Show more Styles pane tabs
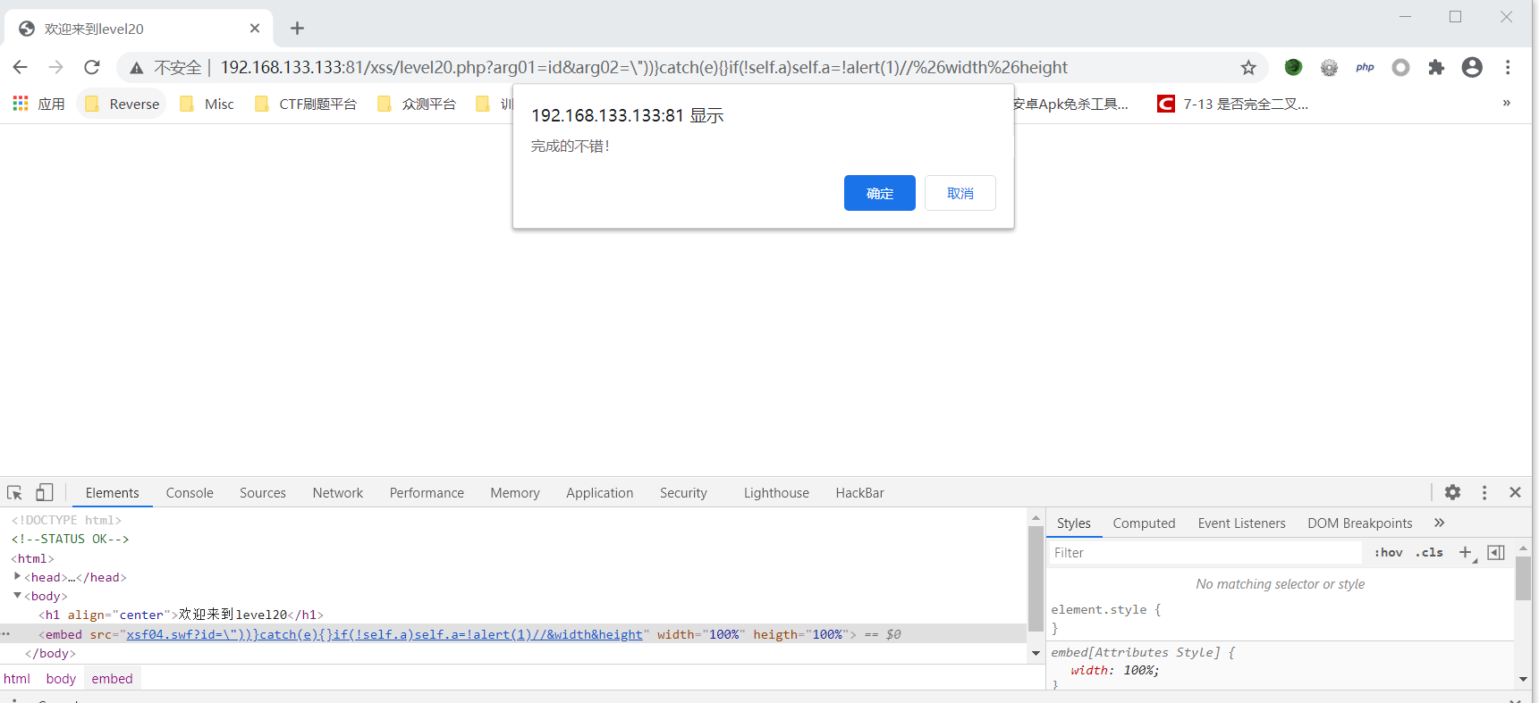This screenshot has height=703, width=1539. (x=1439, y=523)
